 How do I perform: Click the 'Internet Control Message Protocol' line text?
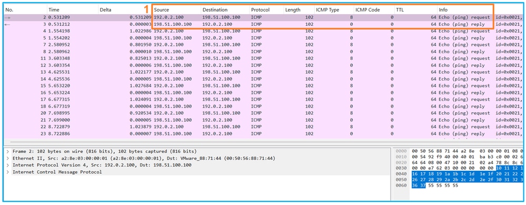point(57,172)
